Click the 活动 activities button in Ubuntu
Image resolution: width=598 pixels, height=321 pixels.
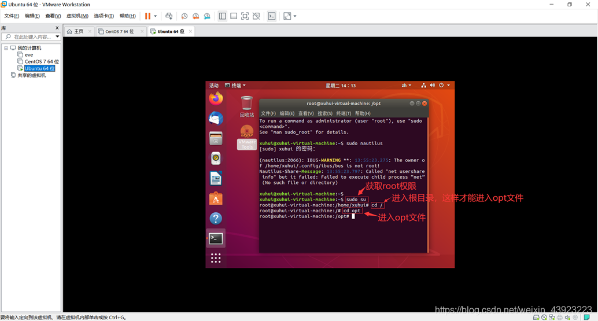pyautogui.click(x=213, y=86)
